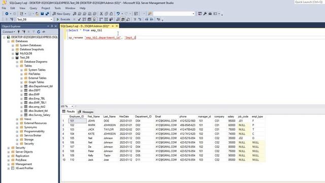This screenshot has height=183, width=325.
Task: Click the Cut scissors icon
Action: tap(101, 14)
